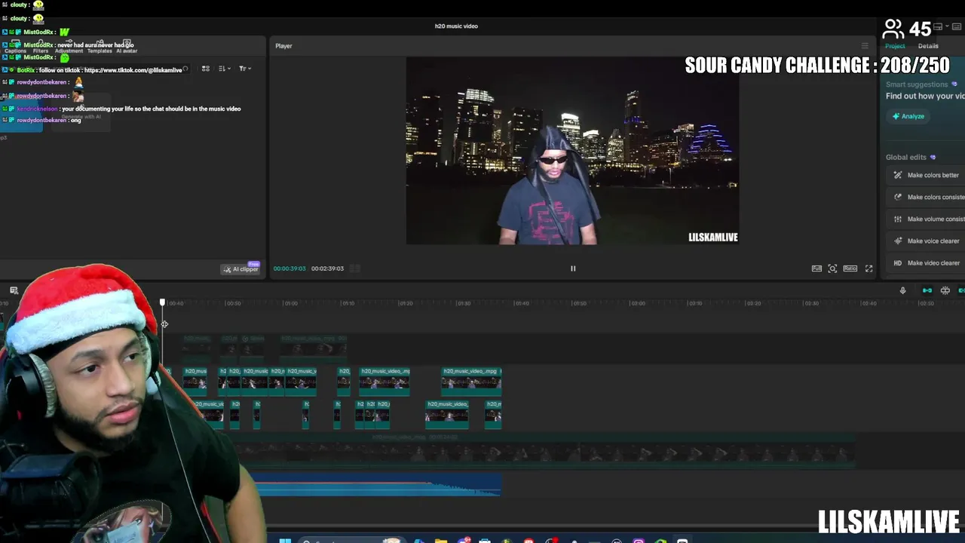The height and width of the screenshot is (543, 965).
Task: Pause playback in the Player panel
Action: pos(573,268)
